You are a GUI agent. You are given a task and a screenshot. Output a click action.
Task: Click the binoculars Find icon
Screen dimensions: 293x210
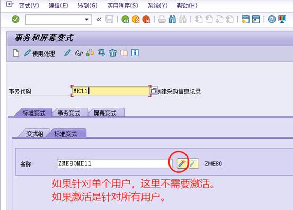[x=172, y=19]
